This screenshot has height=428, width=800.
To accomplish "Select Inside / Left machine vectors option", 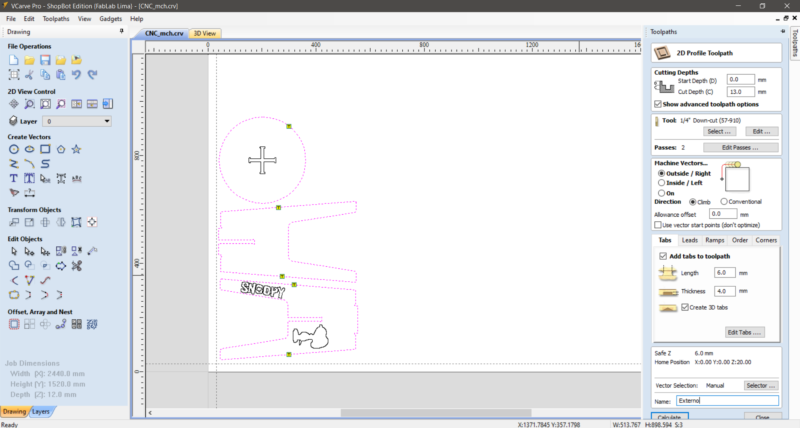I will click(x=662, y=183).
